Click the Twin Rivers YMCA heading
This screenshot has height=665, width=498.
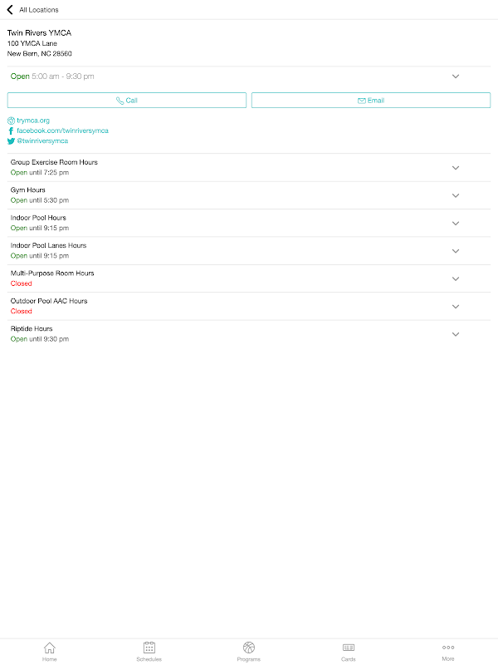pyautogui.click(x=39, y=32)
